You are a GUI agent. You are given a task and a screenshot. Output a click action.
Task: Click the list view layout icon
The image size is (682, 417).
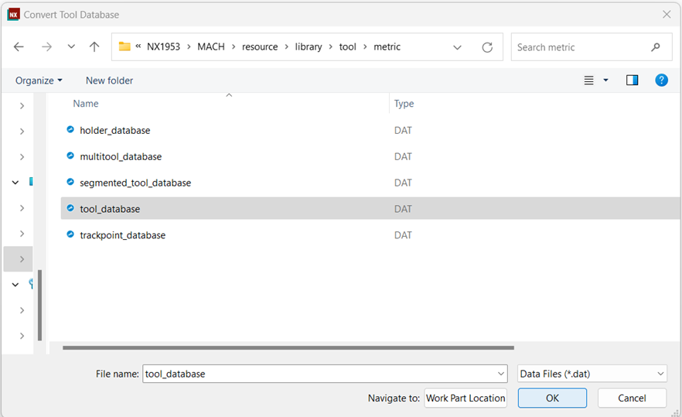(x=588, y=80)
